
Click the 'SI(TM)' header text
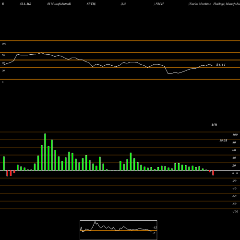point(91,4)
